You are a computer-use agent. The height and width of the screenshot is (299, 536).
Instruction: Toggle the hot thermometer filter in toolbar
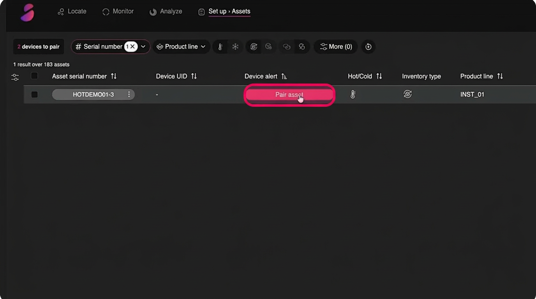coord(220,47)
